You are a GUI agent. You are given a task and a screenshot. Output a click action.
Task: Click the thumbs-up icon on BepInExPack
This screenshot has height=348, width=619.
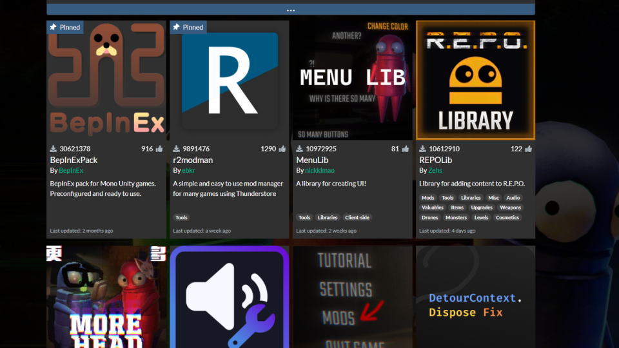pyautogui.click(x=159, y=149)
